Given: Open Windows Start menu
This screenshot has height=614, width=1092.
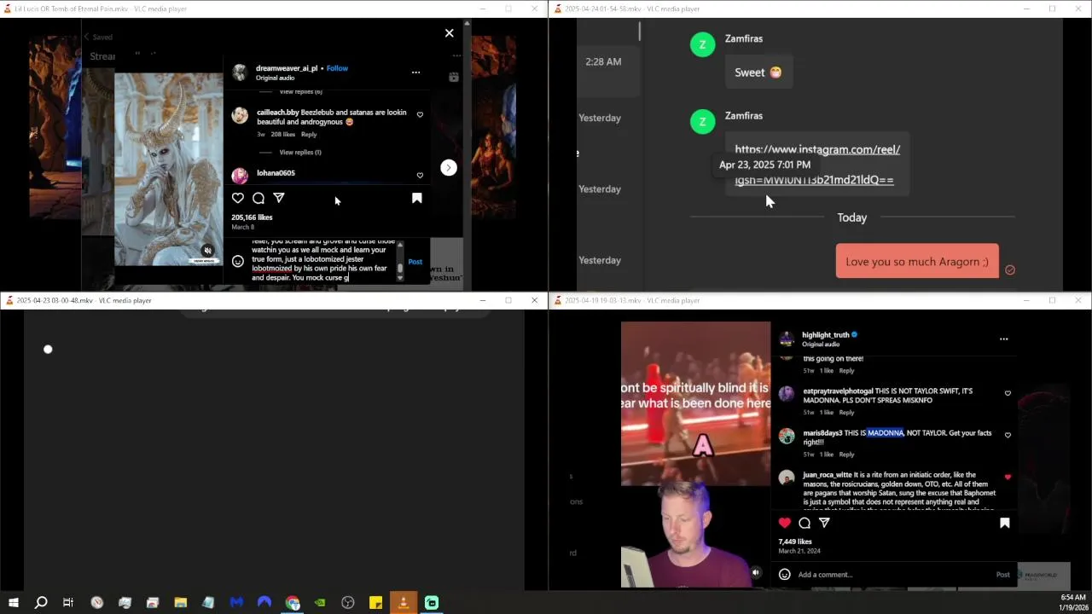Looking at the screenshot, I should pos(13,603).
